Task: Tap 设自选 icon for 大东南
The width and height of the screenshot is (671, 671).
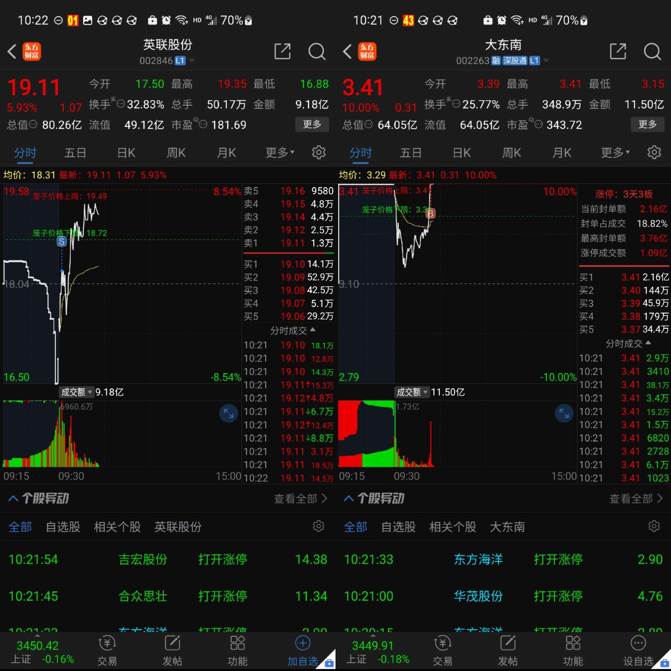Action: tap(638, 644)
